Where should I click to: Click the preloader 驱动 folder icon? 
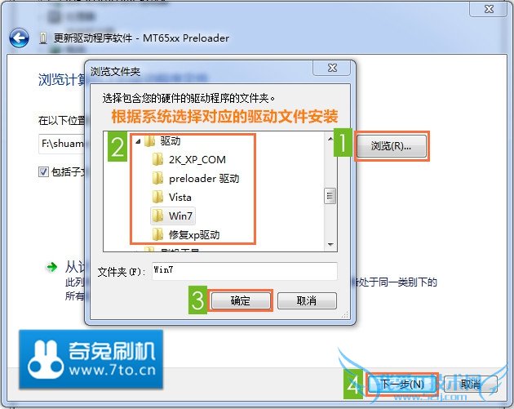point(157,179)
